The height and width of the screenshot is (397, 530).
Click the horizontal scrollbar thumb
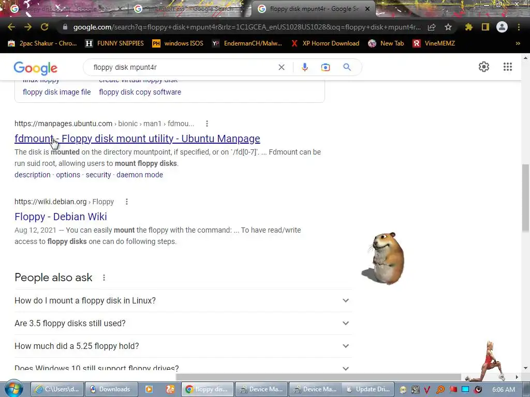pos(318,377)
